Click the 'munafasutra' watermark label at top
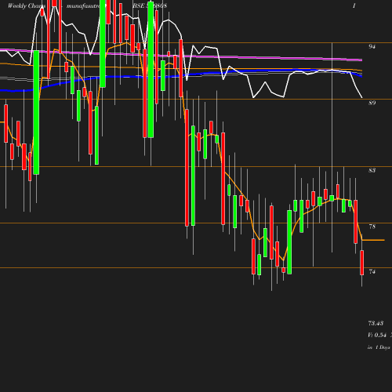The image size is (392, 392). [x=84, y=5]
